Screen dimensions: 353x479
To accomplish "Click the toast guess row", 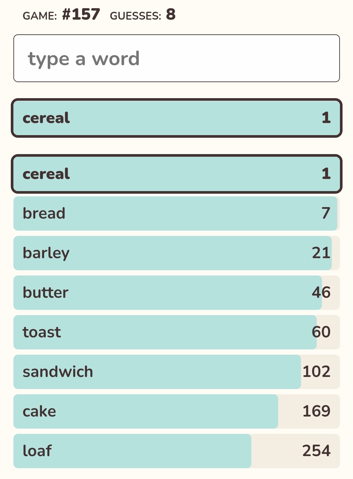I will 176,332.
